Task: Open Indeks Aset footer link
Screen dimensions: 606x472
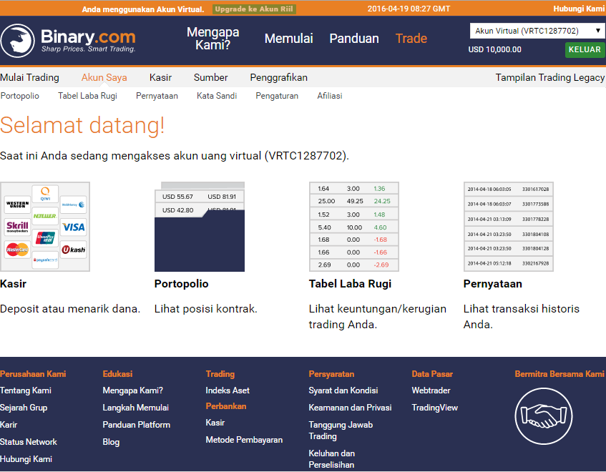Action: coord(228,390)
